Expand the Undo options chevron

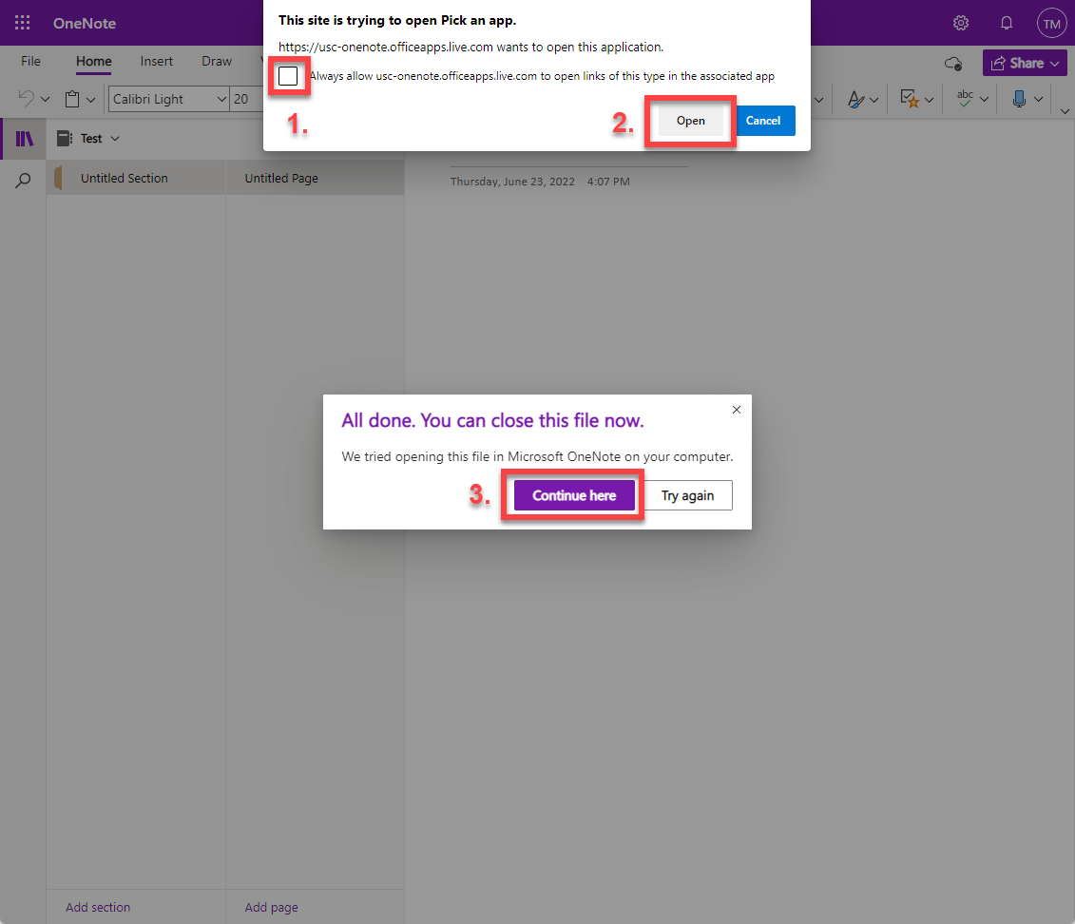point(46,100)
